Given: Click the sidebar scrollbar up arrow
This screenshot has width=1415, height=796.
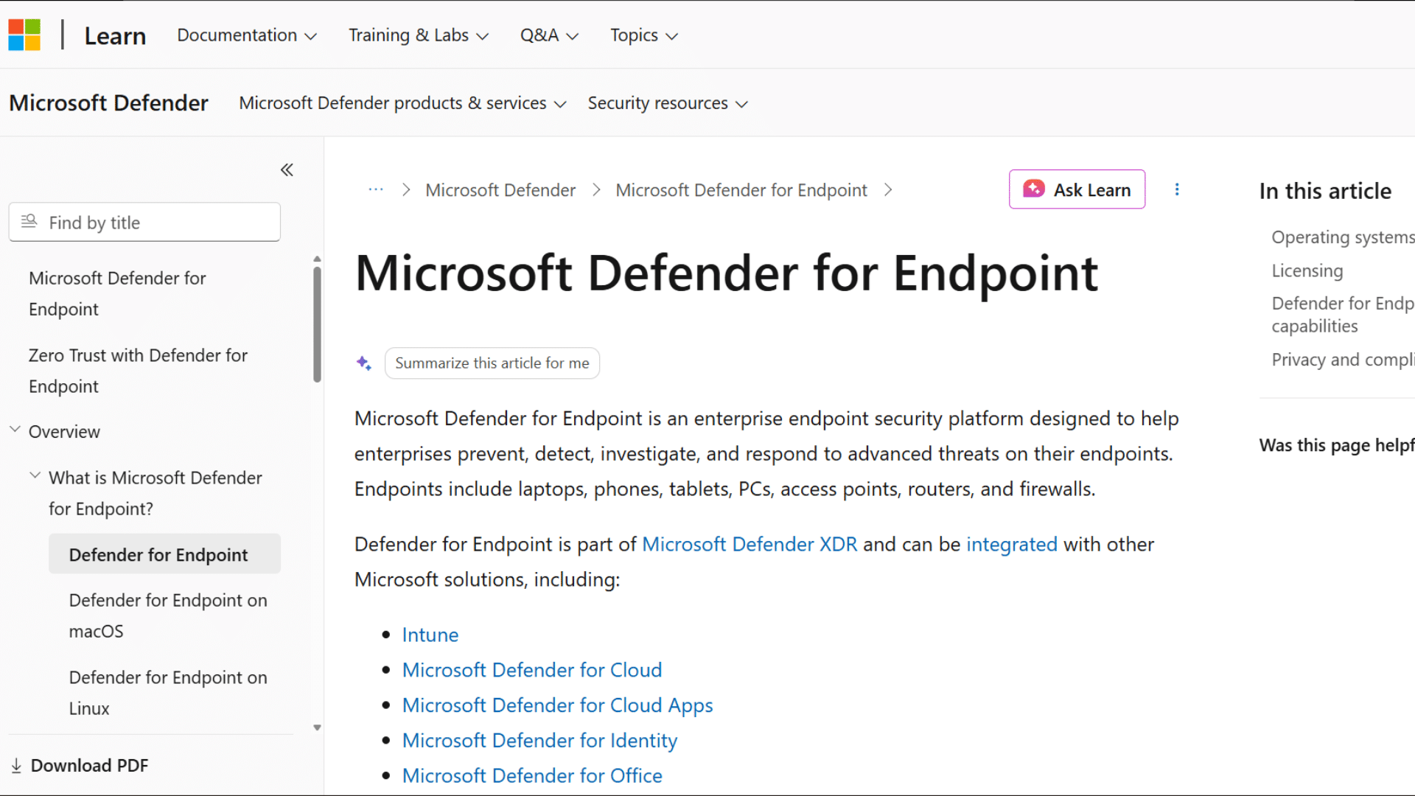Looking at the screenshot, I should click(317, 259).
